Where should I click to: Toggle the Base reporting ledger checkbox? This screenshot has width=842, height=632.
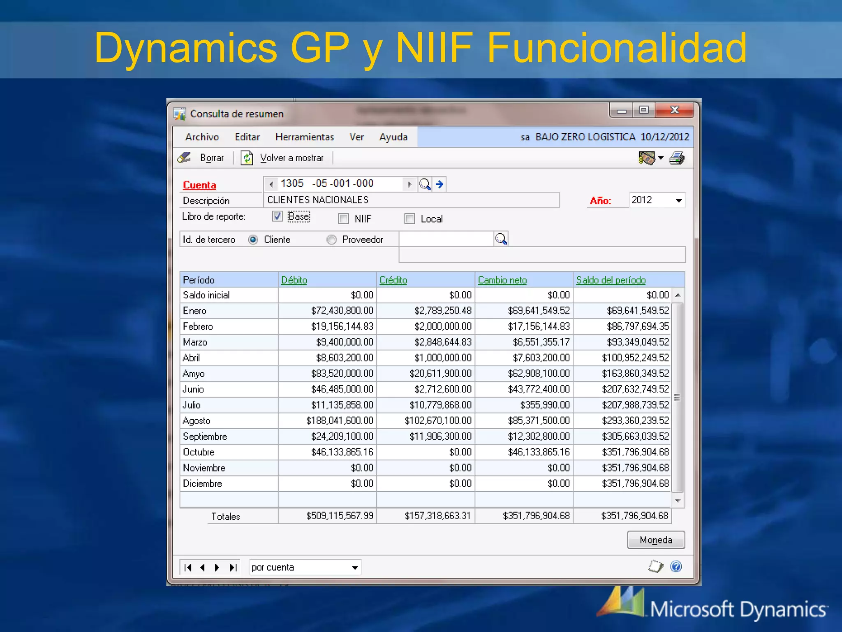[278, 216]
